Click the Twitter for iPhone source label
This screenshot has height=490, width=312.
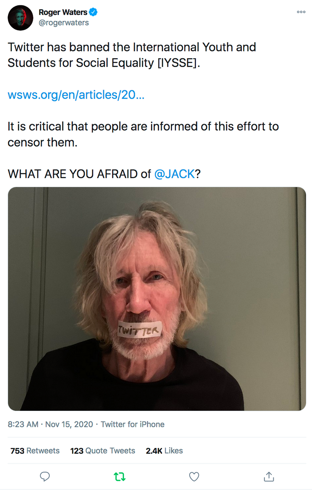coord(133,424)
